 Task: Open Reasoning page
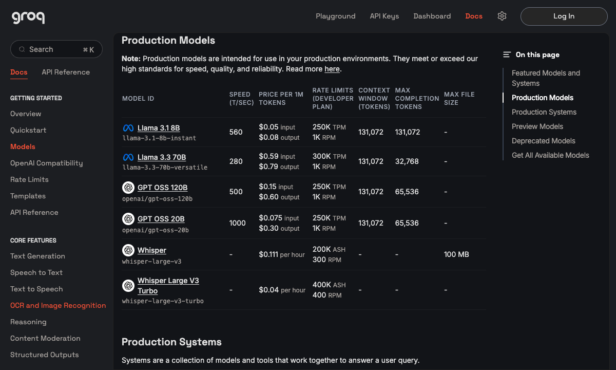(28, 322)
